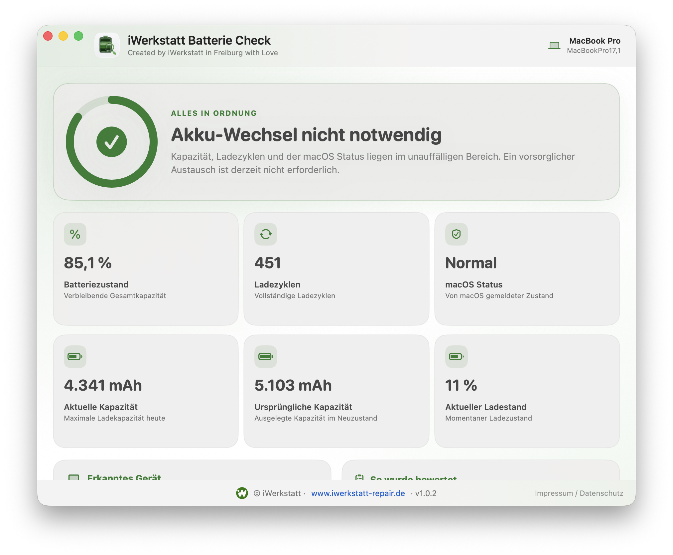Click the iWerkstatt Batterie Check app icon
This screenshot has width=673, height=555.
click(107, 45)
